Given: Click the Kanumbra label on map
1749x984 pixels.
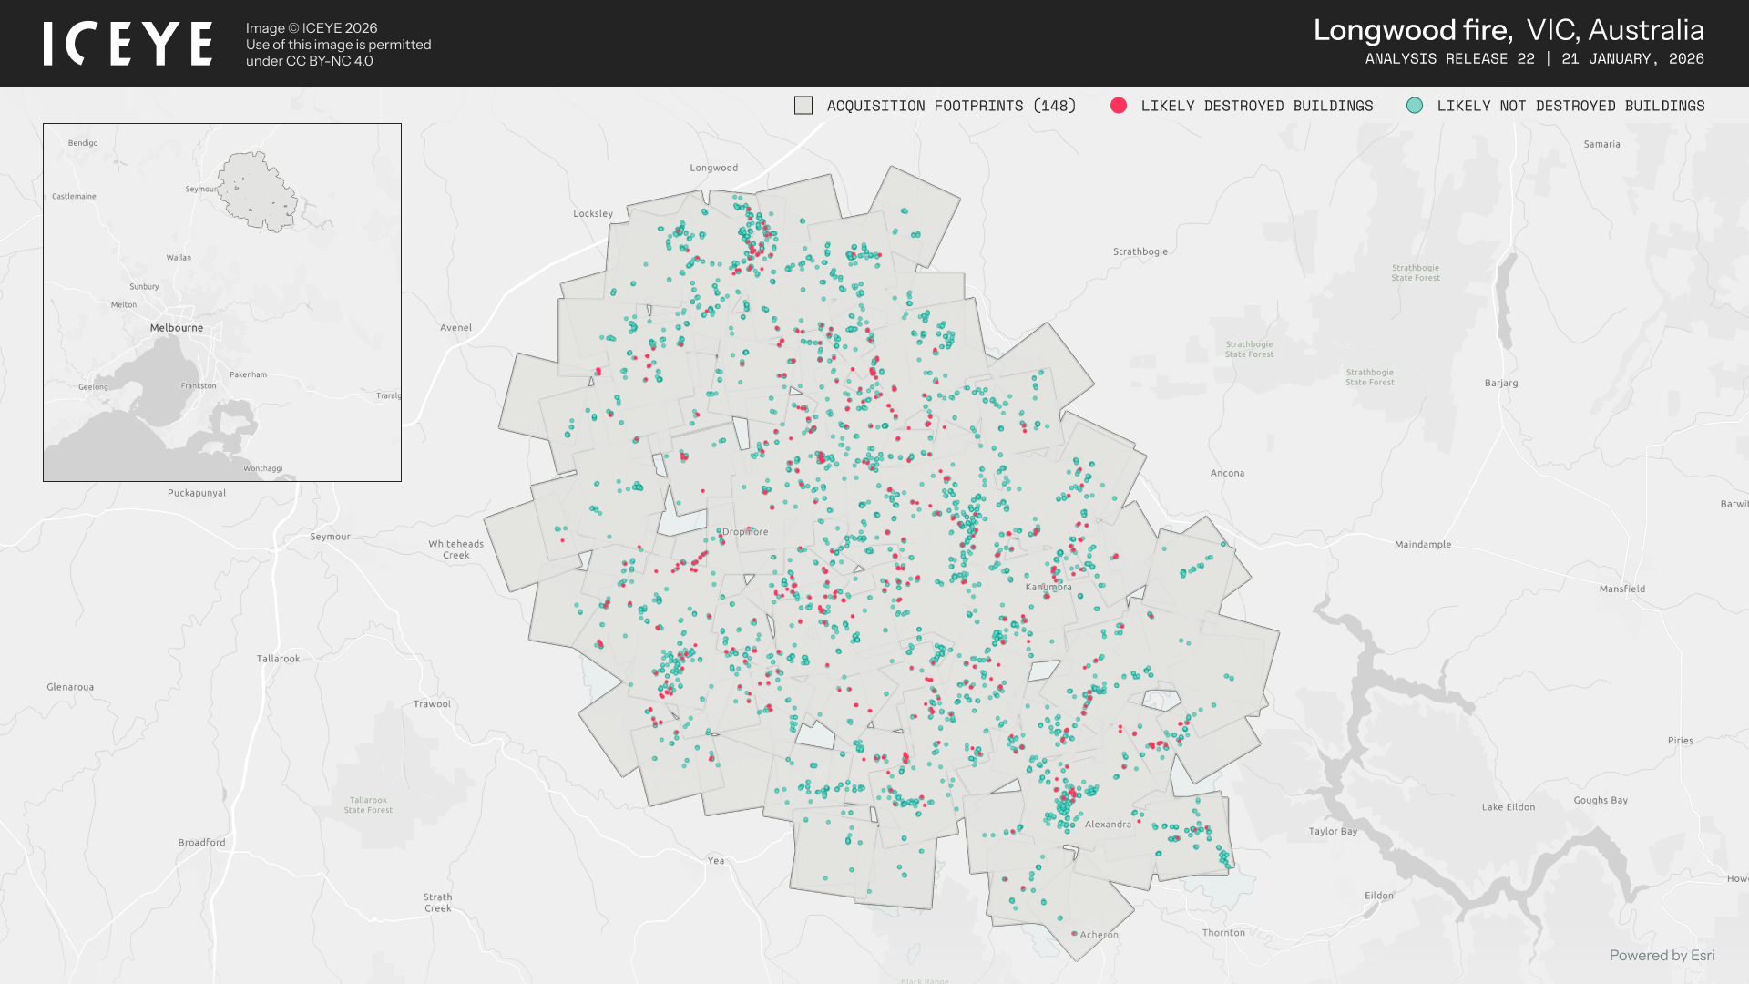Looking at the screenshot, I should pos(1048,587).
